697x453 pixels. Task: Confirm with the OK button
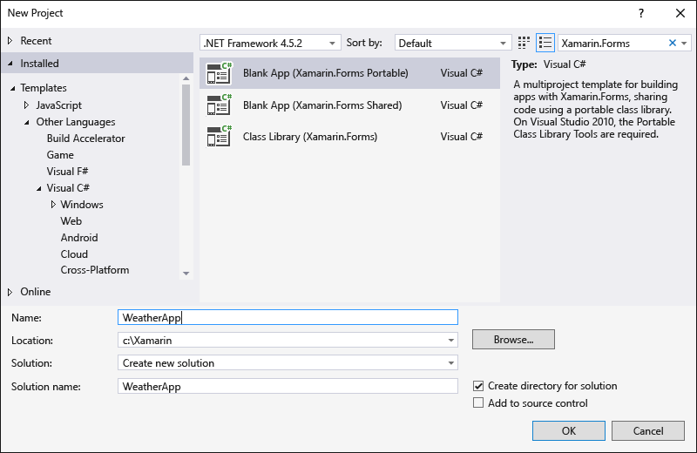pyautogui.click(x=569, y=430)
